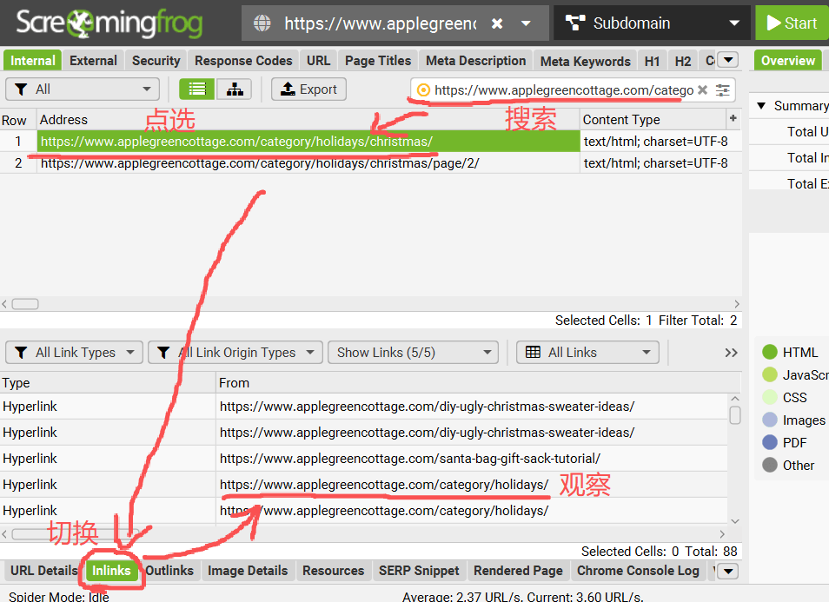Sort by Content Type column header
The image size is (829, 602).
(653, 120)
